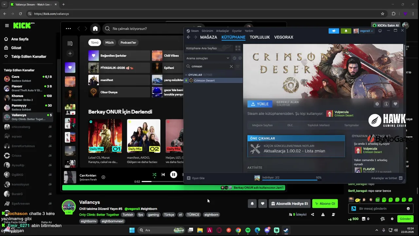Follow Valiancys with heart button
This screenshot has width=419, height=236.
[263, 204]
